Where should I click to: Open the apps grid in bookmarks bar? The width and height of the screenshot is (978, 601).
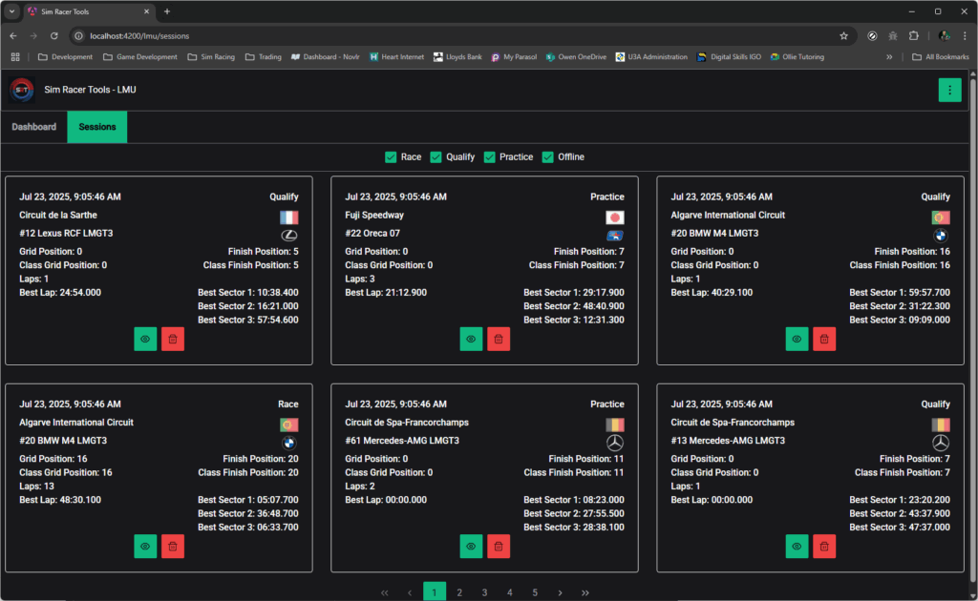(x=15, y=56)
